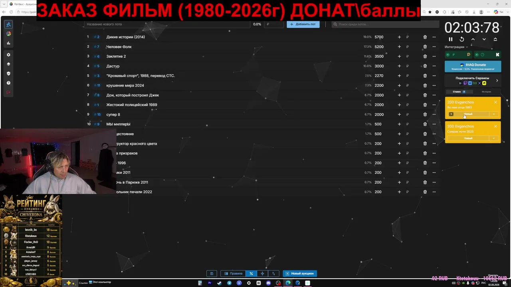511x287 pixels.
Task: Select the lot name 'Дом, который построил Джек'
Action: (x=133, y=95)
